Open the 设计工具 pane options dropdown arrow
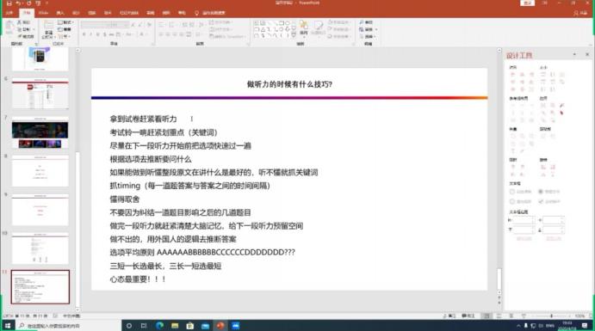The image size is (595, 331). point(574,55)
